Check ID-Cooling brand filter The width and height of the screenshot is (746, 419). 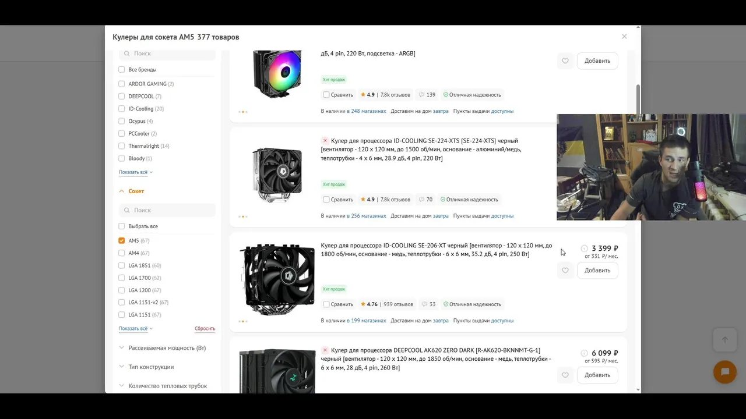tap(122, 108)
